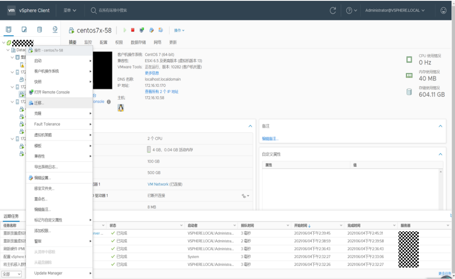The image size is (455, 279).
Task: Switch to the 配置 tab
Action: coord(104,43)
